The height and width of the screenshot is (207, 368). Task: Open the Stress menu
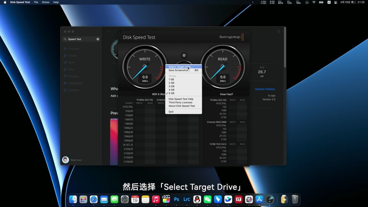46,2
